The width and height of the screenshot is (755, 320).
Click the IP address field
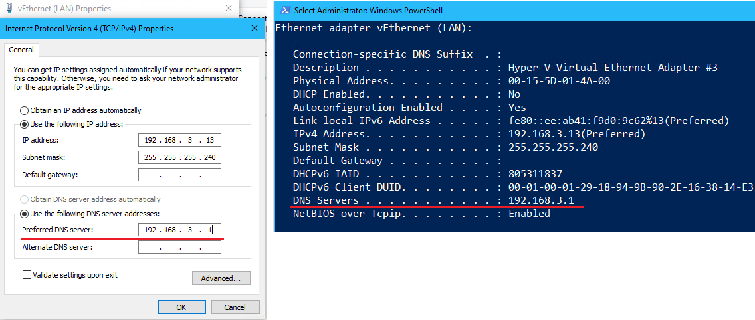click(x=179, y=140)
